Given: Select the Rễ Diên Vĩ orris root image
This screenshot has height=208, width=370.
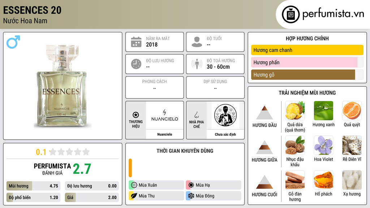Looking at the screenshot, I should [x=352, y=145].
